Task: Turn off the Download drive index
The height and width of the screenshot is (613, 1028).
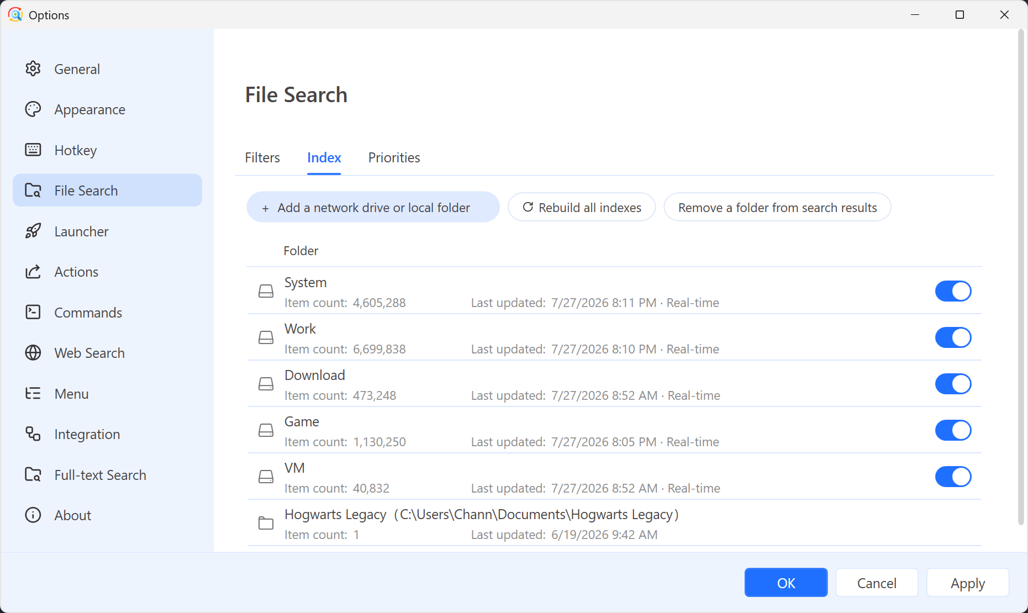Action: tap(953, 384)
